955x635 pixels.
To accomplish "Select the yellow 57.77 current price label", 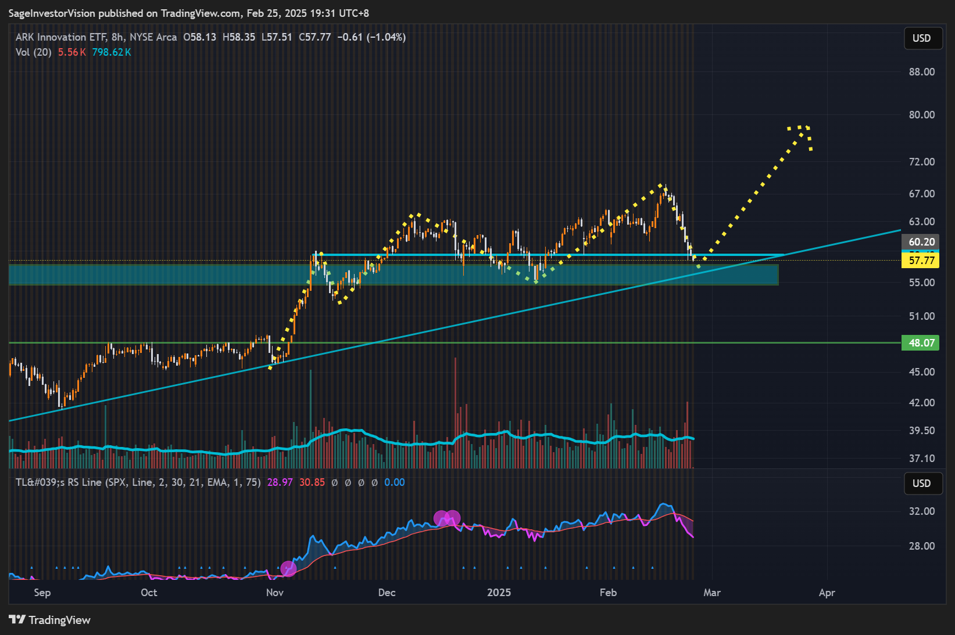I will click(920, 260).
